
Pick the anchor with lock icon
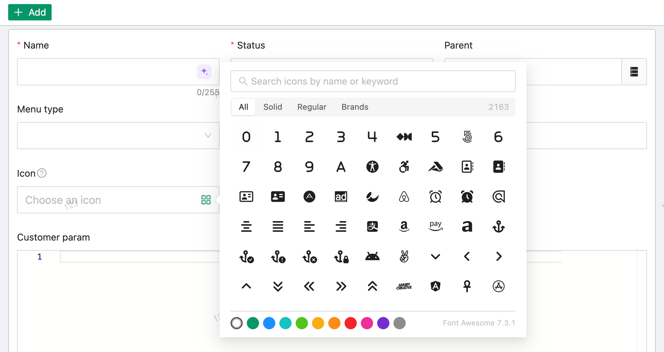pyautogui.click(x=341, y=257)
